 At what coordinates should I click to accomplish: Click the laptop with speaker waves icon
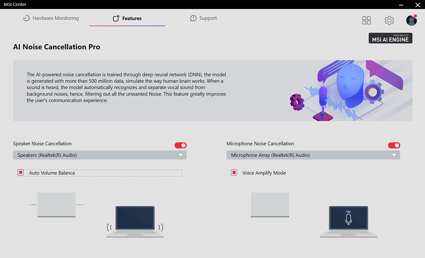tap(135, 222)
